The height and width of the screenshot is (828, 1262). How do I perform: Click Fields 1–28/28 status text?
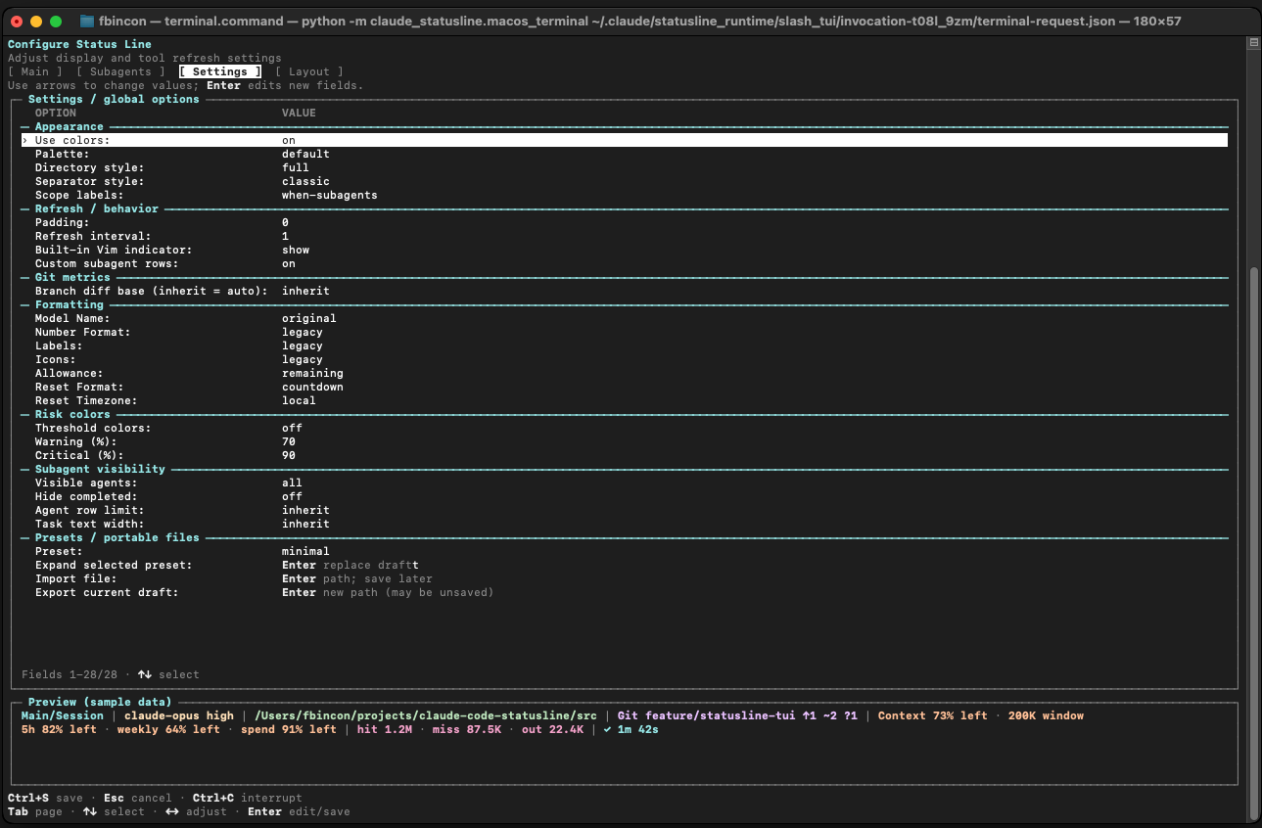point(70,674)
